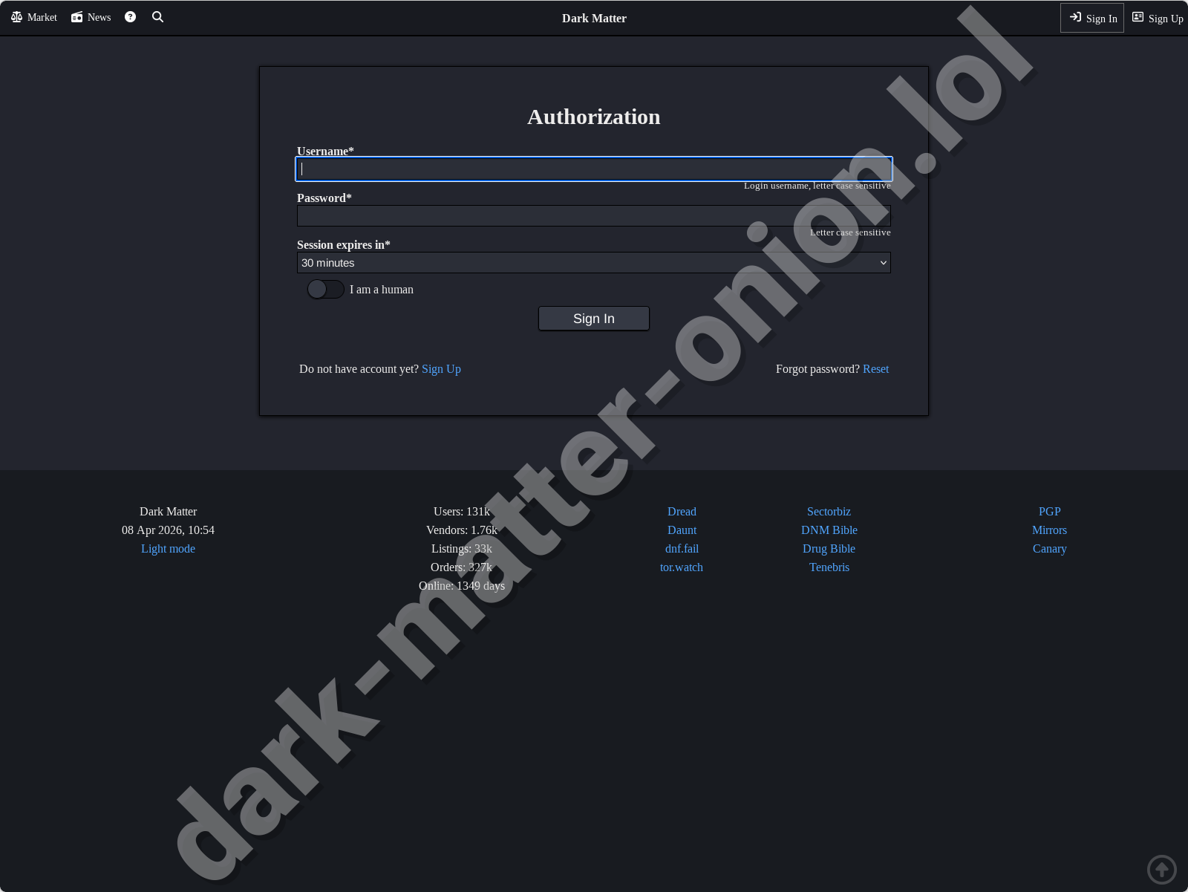Open the News menu item
Screen dimensions: 1188x892
90,16
